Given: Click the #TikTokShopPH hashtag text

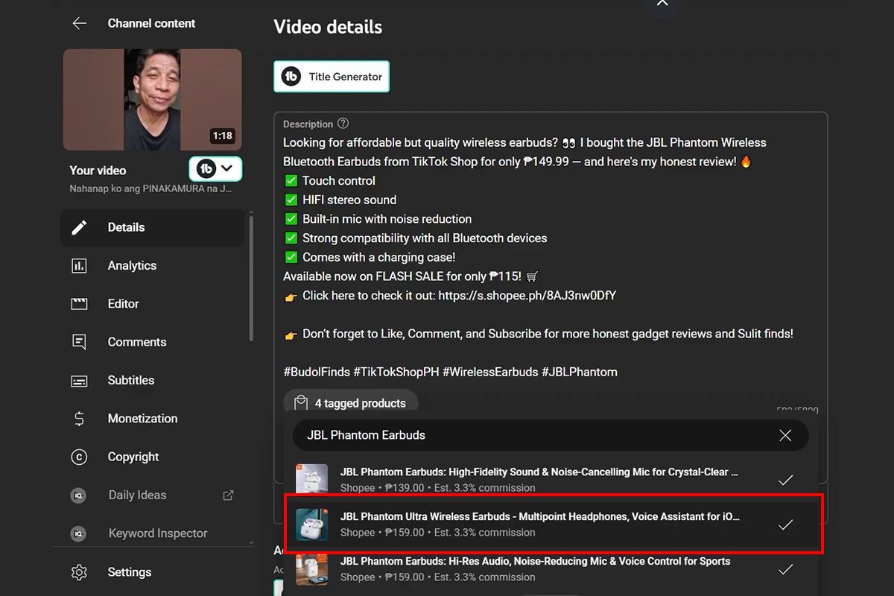Looking at the screenshot, I should (x=396, y=372).
